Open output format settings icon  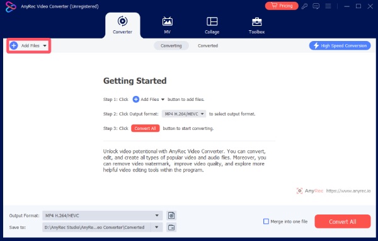(171, 215)
